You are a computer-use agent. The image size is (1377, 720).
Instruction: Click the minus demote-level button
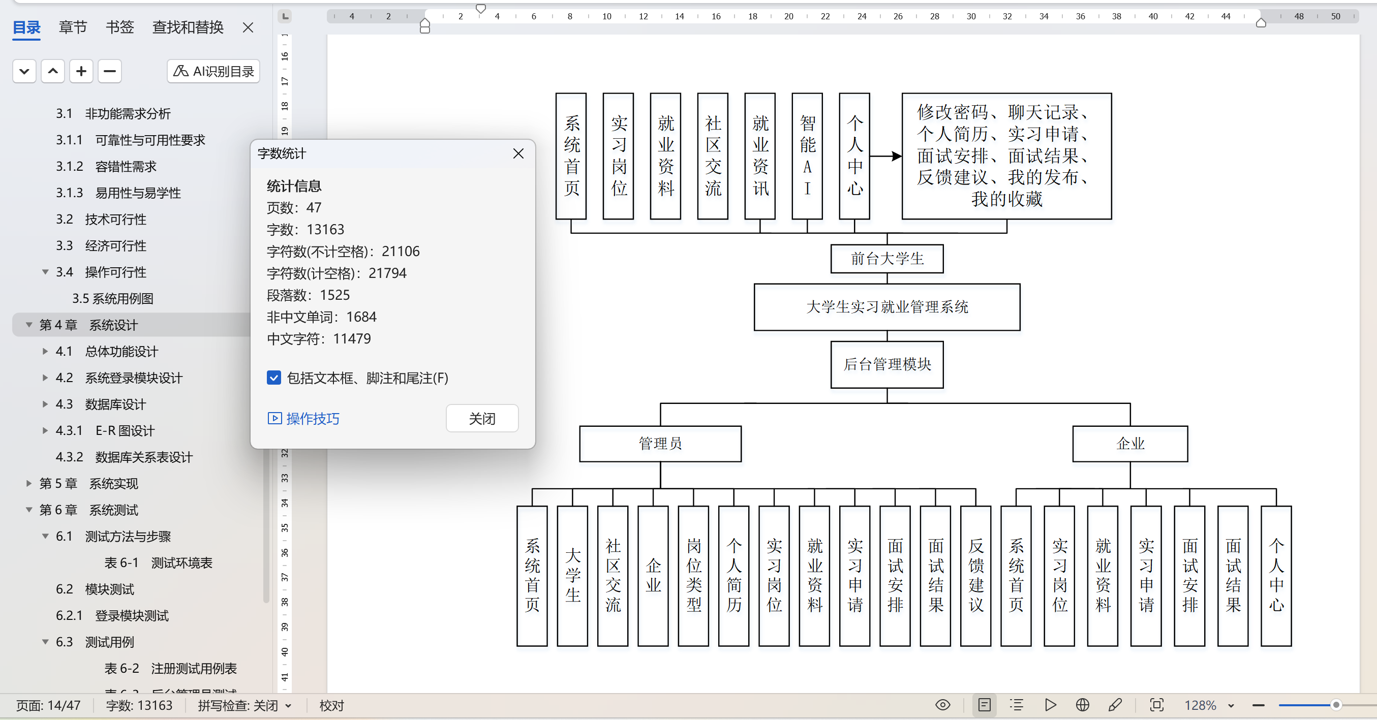110,71
